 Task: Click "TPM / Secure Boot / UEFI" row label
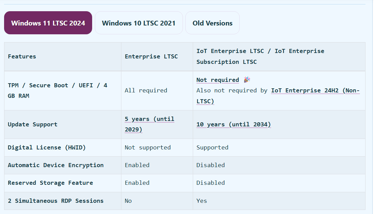[x=57, y=91]
